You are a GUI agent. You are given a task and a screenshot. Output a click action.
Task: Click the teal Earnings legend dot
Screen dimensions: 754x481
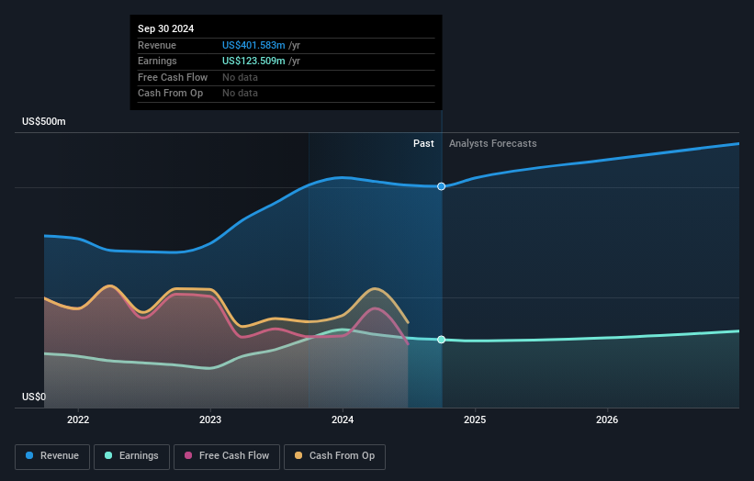click(108, 455)
